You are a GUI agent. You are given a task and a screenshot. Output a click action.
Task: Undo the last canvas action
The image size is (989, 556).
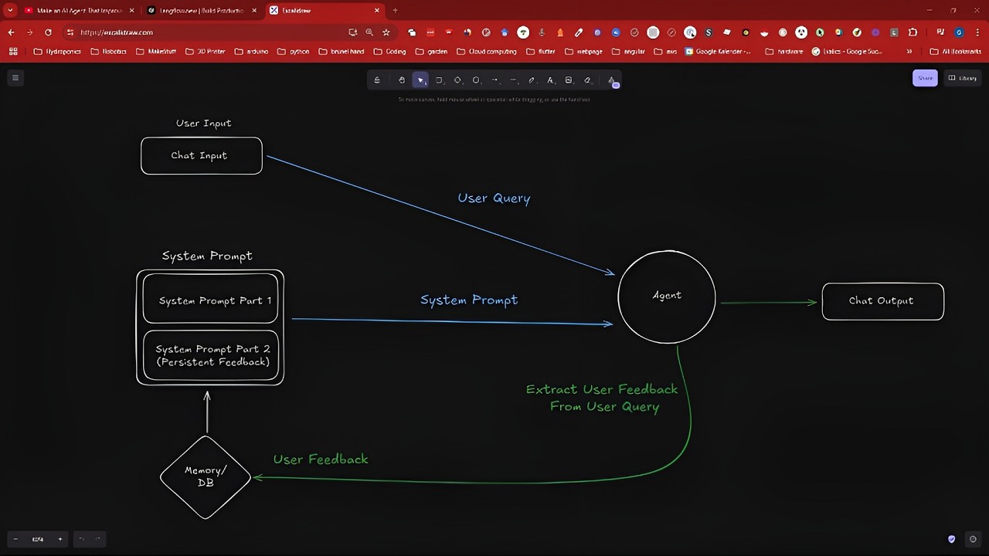coord(82,539)
